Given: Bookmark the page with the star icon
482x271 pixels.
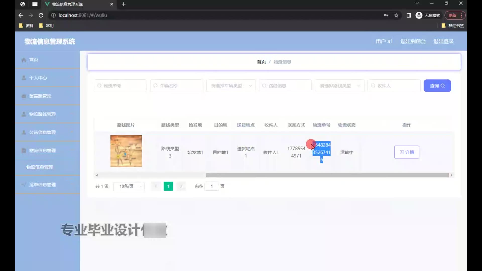Looking at the screenshot, I should point(396,15).
